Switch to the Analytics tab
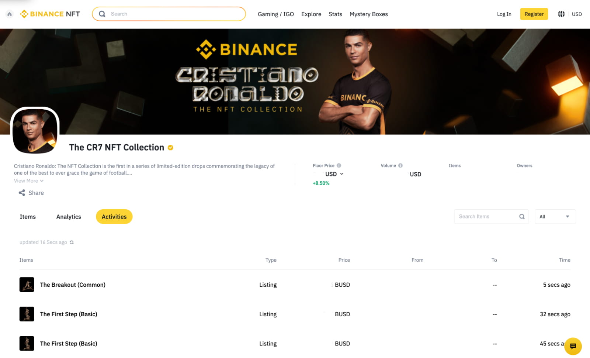The image size is (590, 358). coord(69,217)
